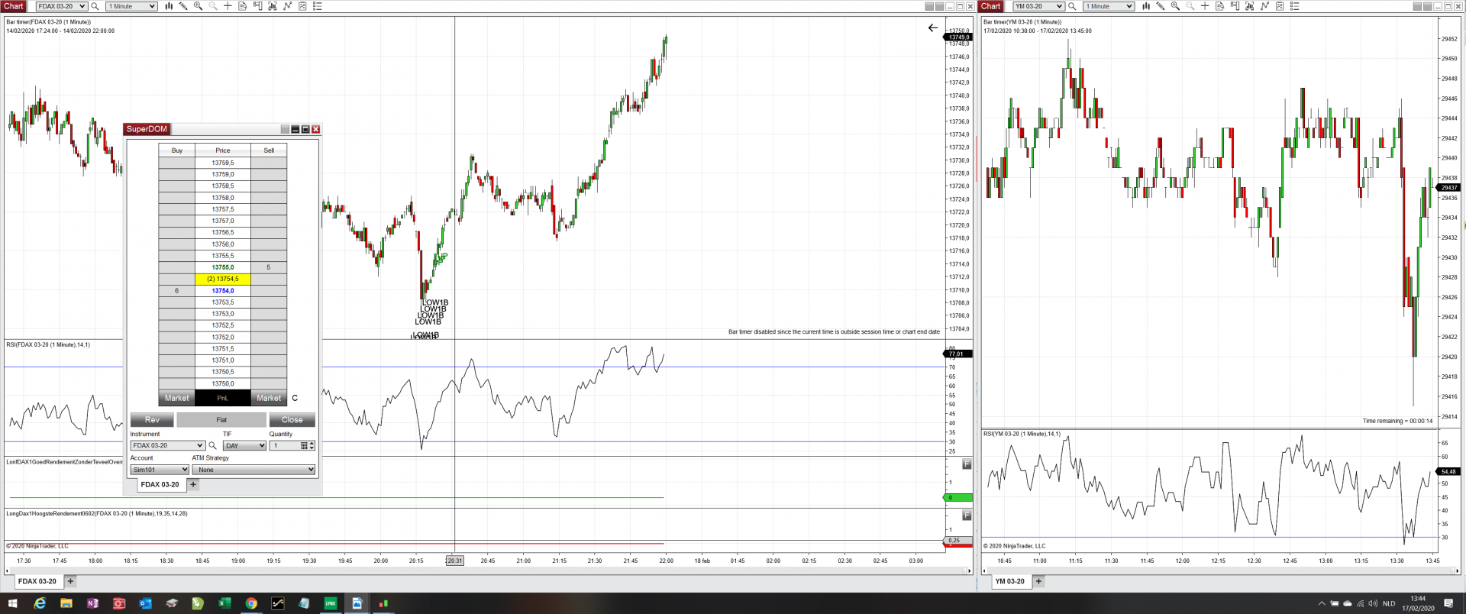Open Indicators in FDAX chart toolbar
The height and width of the screenshot is (614, 1466).
coord(288,6)
